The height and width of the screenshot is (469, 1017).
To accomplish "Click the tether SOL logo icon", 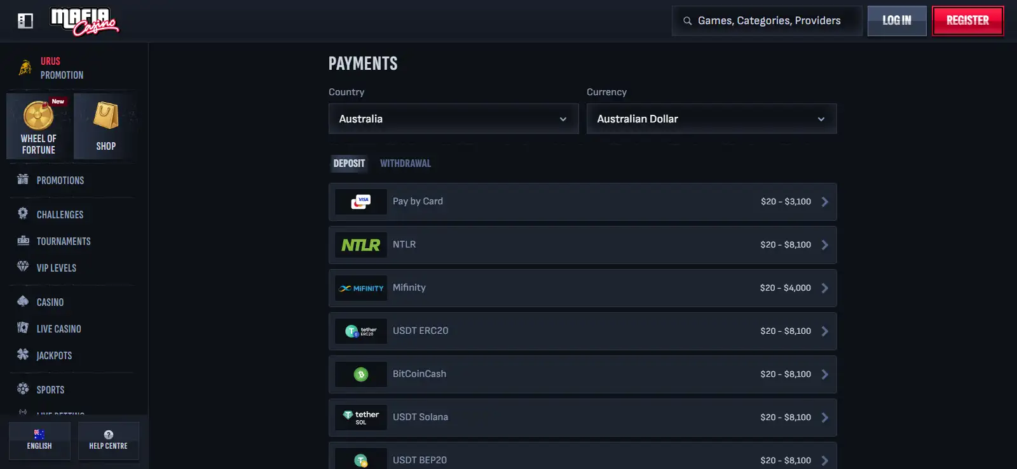I will [361, 418].
